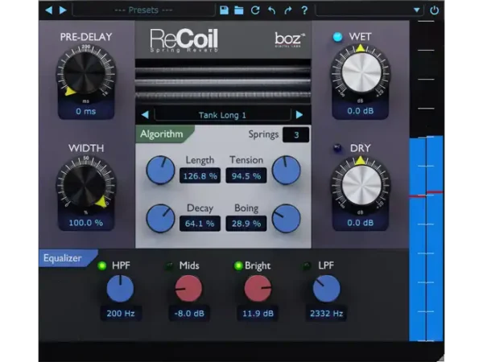The height and width of the screenshot is (362, 483).
Task: Toggle the HPF enable LED
Action: pyautogui.click(x=101, y=265)
